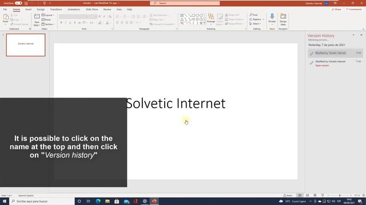Click the Spanish (Spain) language indicator

(26, 195)
